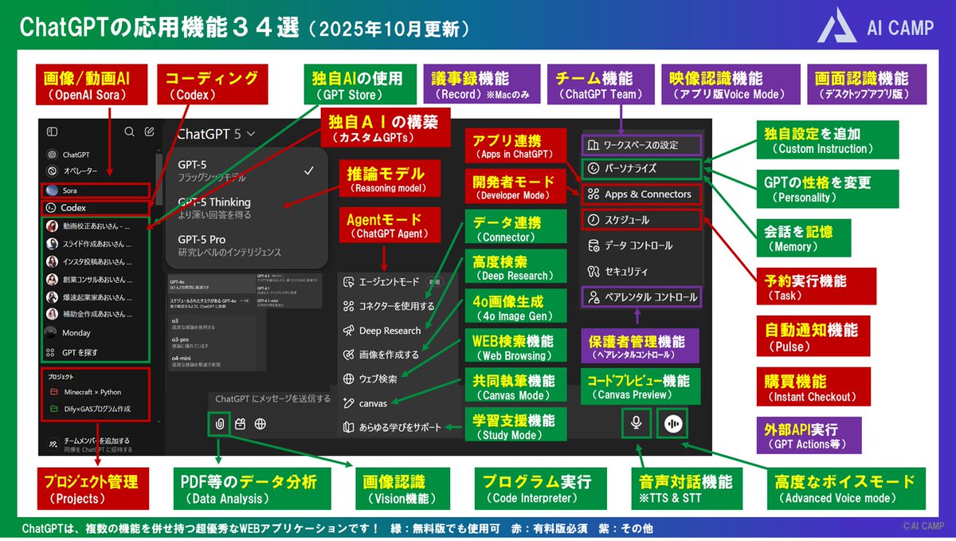
Task: Select the GPT-5 Pro model
Action: 247,245
